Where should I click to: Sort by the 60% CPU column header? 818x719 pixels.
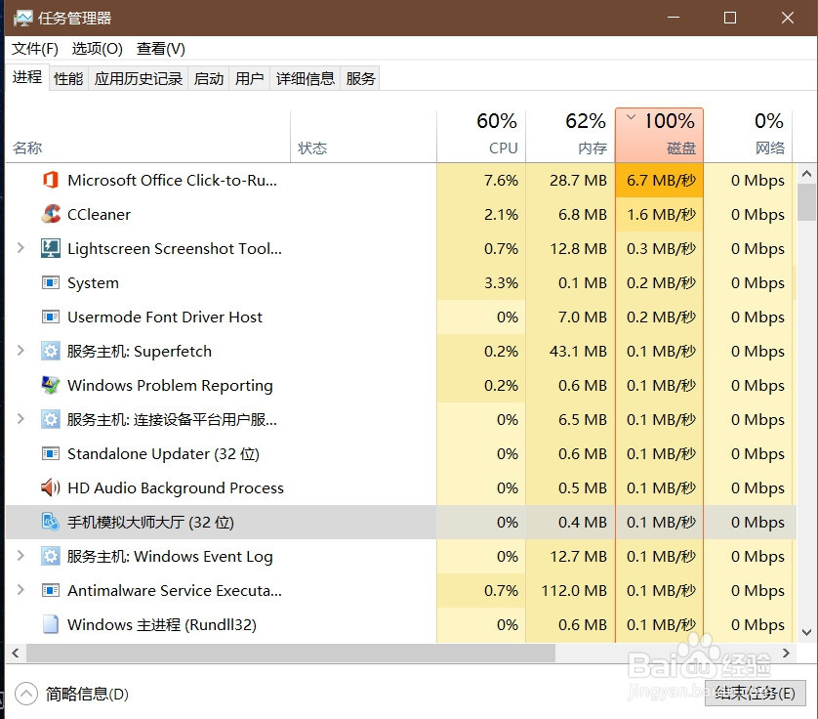481,136
